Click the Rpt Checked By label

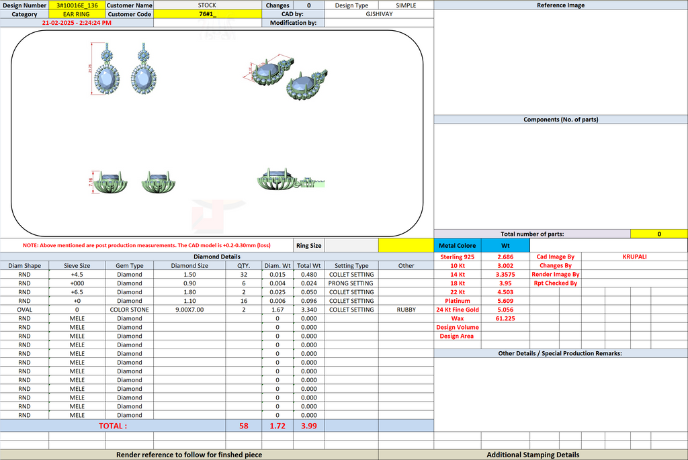click(556, 283)
